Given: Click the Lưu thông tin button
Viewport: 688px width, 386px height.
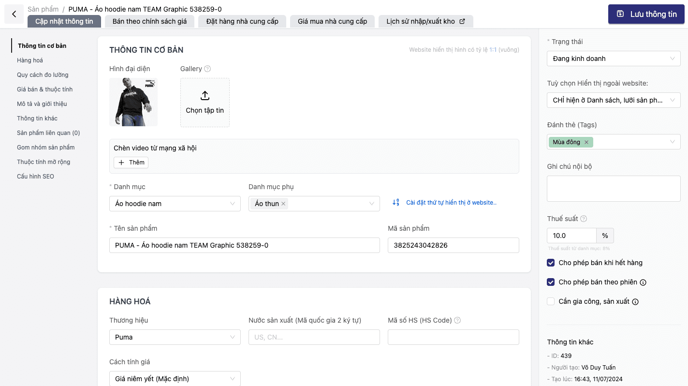Looking at the screenshot, I should pos(646,14).
